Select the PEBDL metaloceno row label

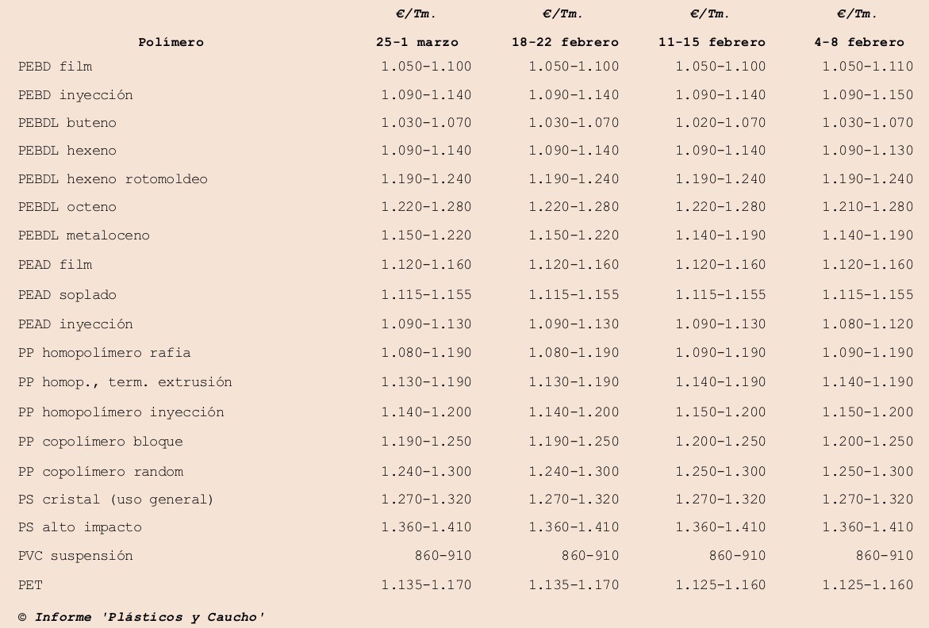click(x=83, y=235)
